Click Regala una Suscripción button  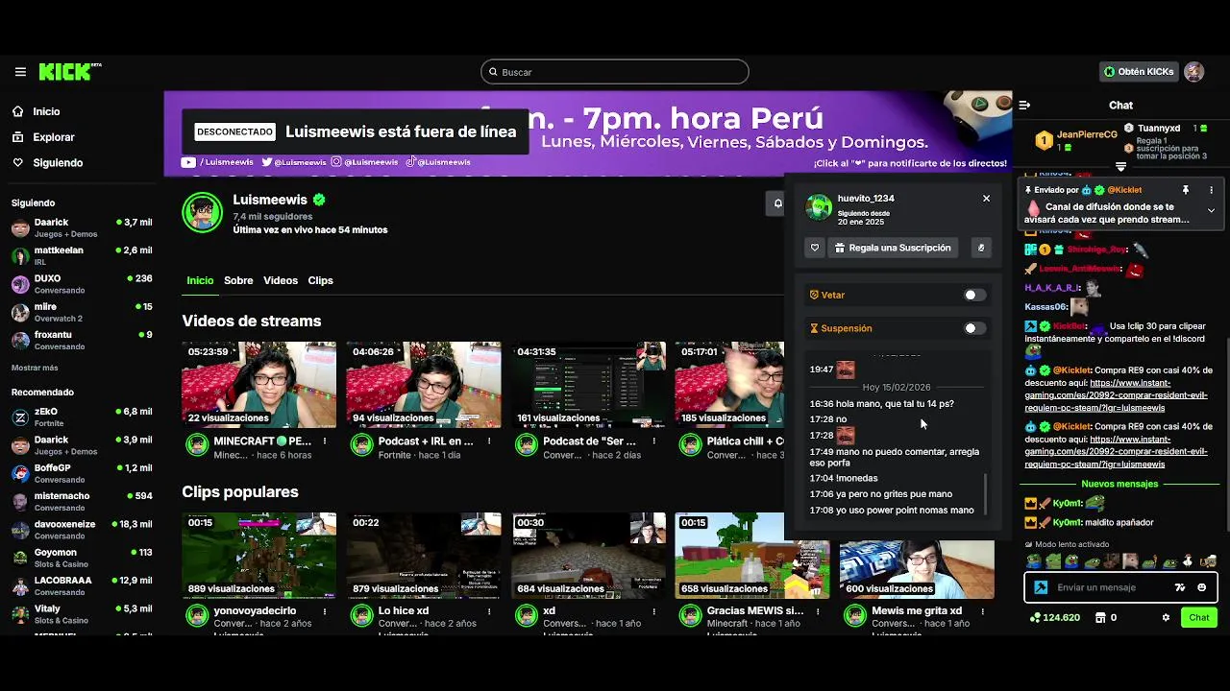(894, 248)
